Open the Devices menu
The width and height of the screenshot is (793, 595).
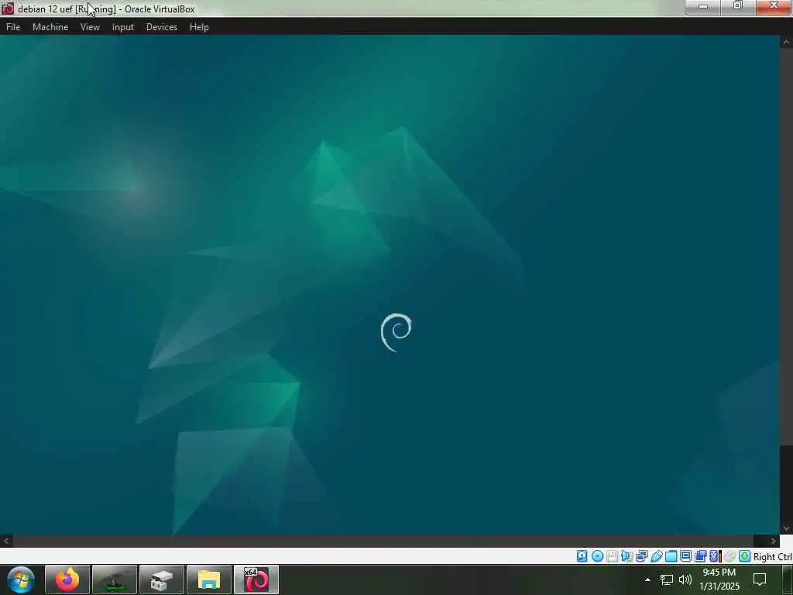point(162,27)
